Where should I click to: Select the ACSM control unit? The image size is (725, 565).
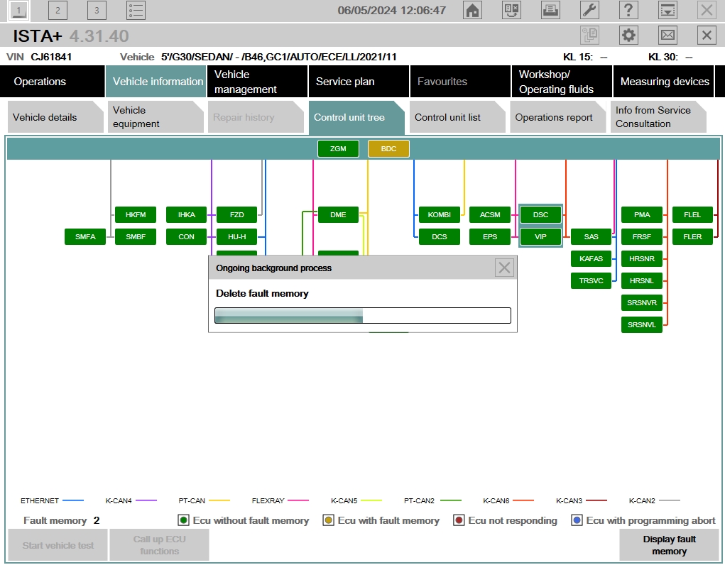(490, 214)
